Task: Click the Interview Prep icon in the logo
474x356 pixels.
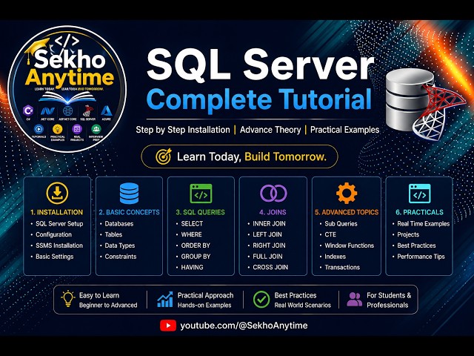Action: [96, 129]
